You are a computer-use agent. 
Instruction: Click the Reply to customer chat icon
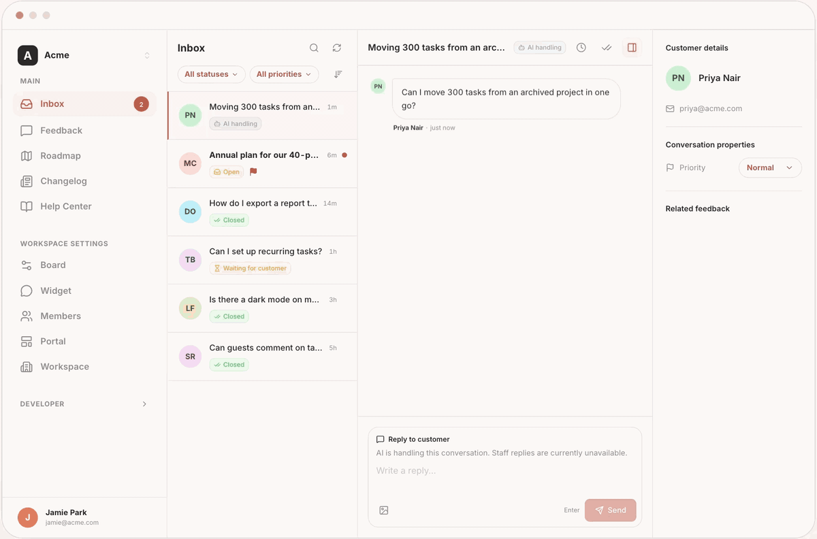(x=381, y=440)
